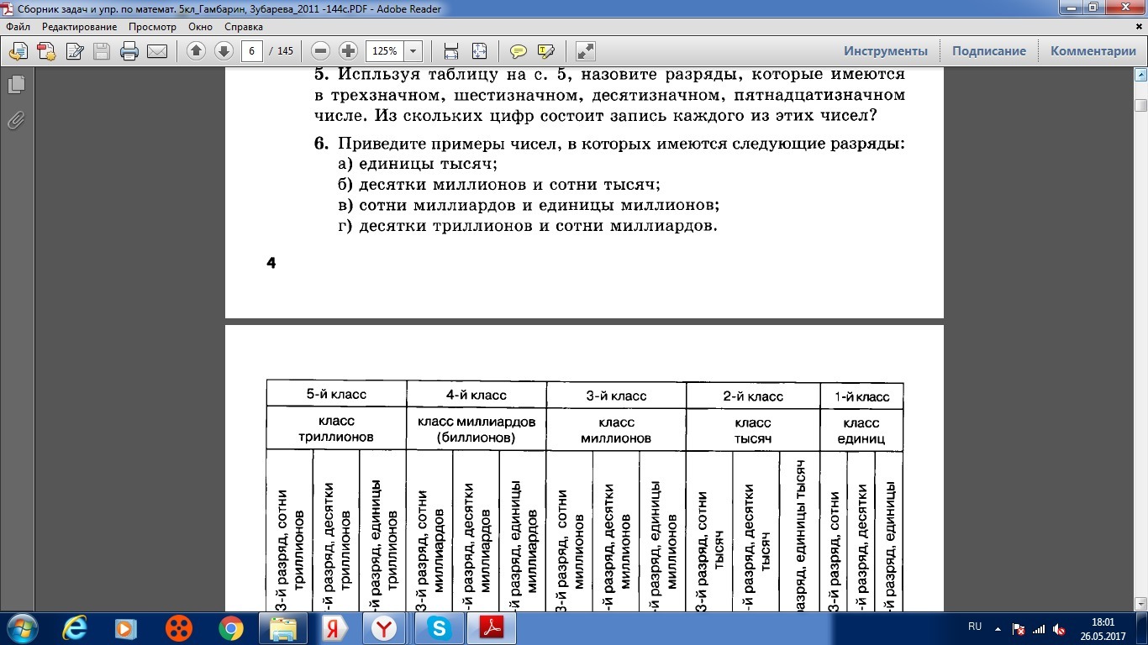1148x645 pixels.
Task: Click the network signal tray icon
Action: [x=1039, y=628]
